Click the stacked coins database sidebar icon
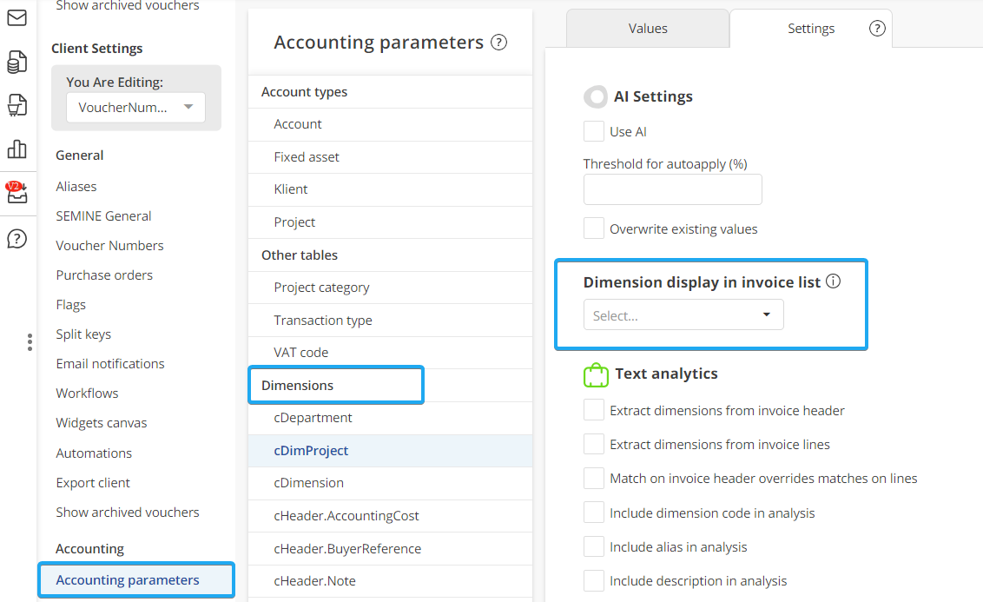This screenshot has height=602, width=983. coord(16,62)
